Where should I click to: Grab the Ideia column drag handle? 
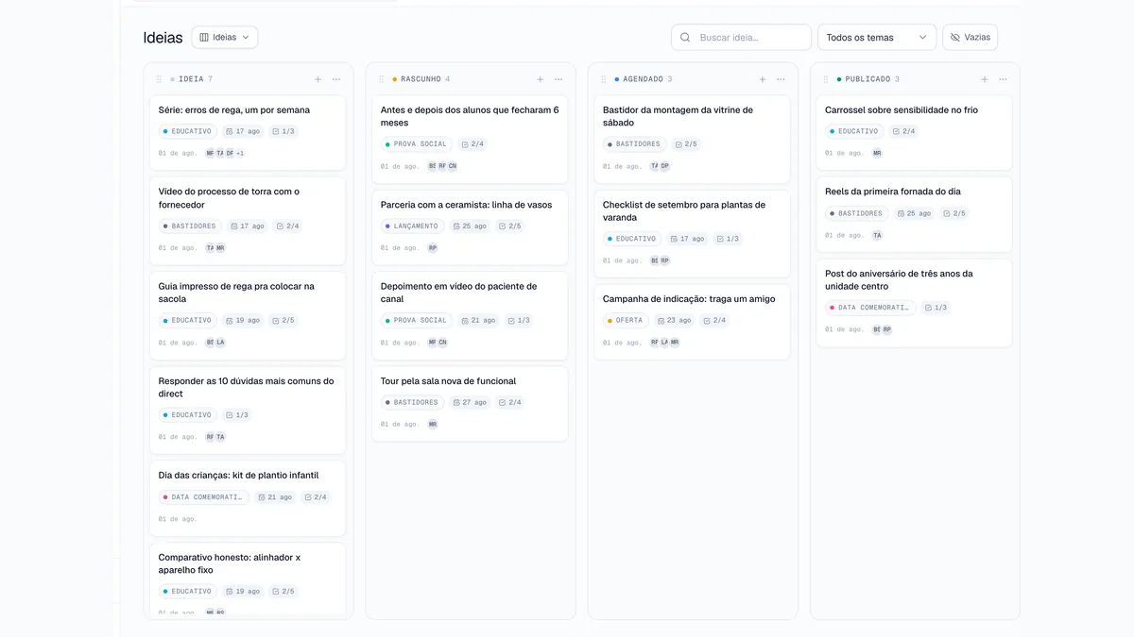coord(159,79)
